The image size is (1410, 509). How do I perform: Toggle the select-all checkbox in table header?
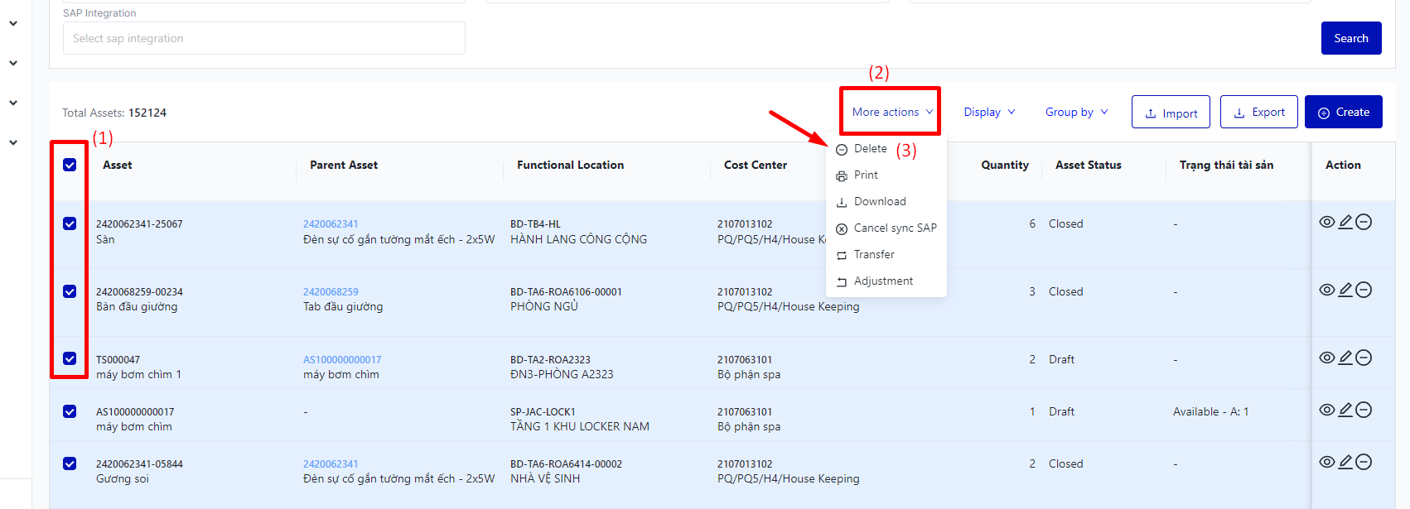pos(70,165)
